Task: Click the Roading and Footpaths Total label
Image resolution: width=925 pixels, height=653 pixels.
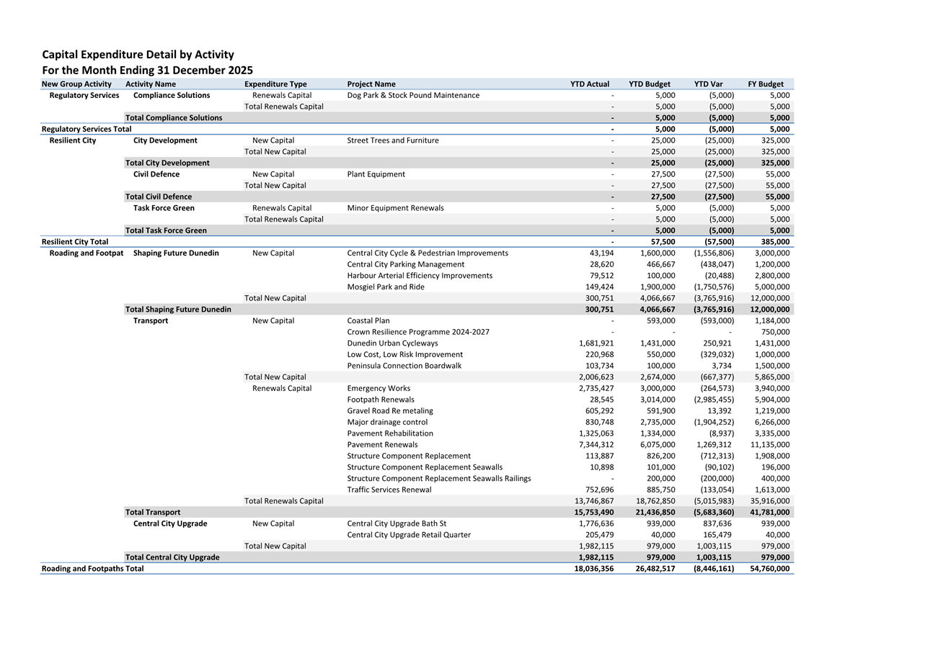Action: point(92,569)
